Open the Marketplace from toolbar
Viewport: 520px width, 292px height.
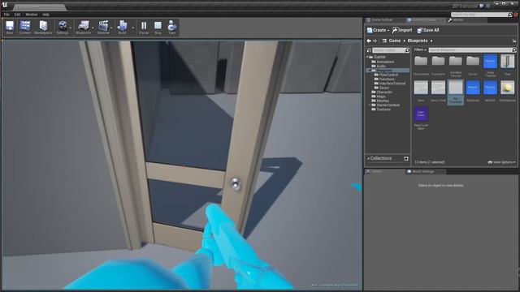tap(43, 27)
